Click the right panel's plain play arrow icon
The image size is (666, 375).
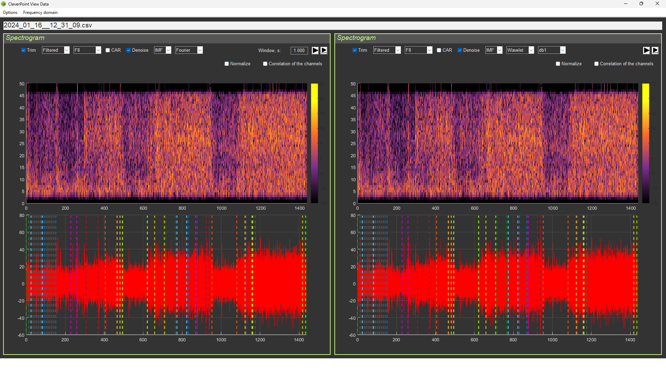(x=646, y=50)
